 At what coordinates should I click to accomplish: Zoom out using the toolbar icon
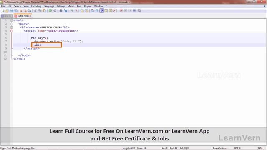(x=76, y=10)
